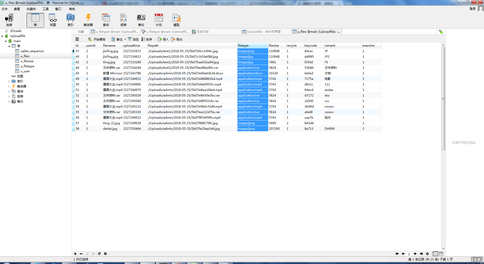
Task: Open the 计划 (Schedule) toolbar icon
Action: (159, 20)
